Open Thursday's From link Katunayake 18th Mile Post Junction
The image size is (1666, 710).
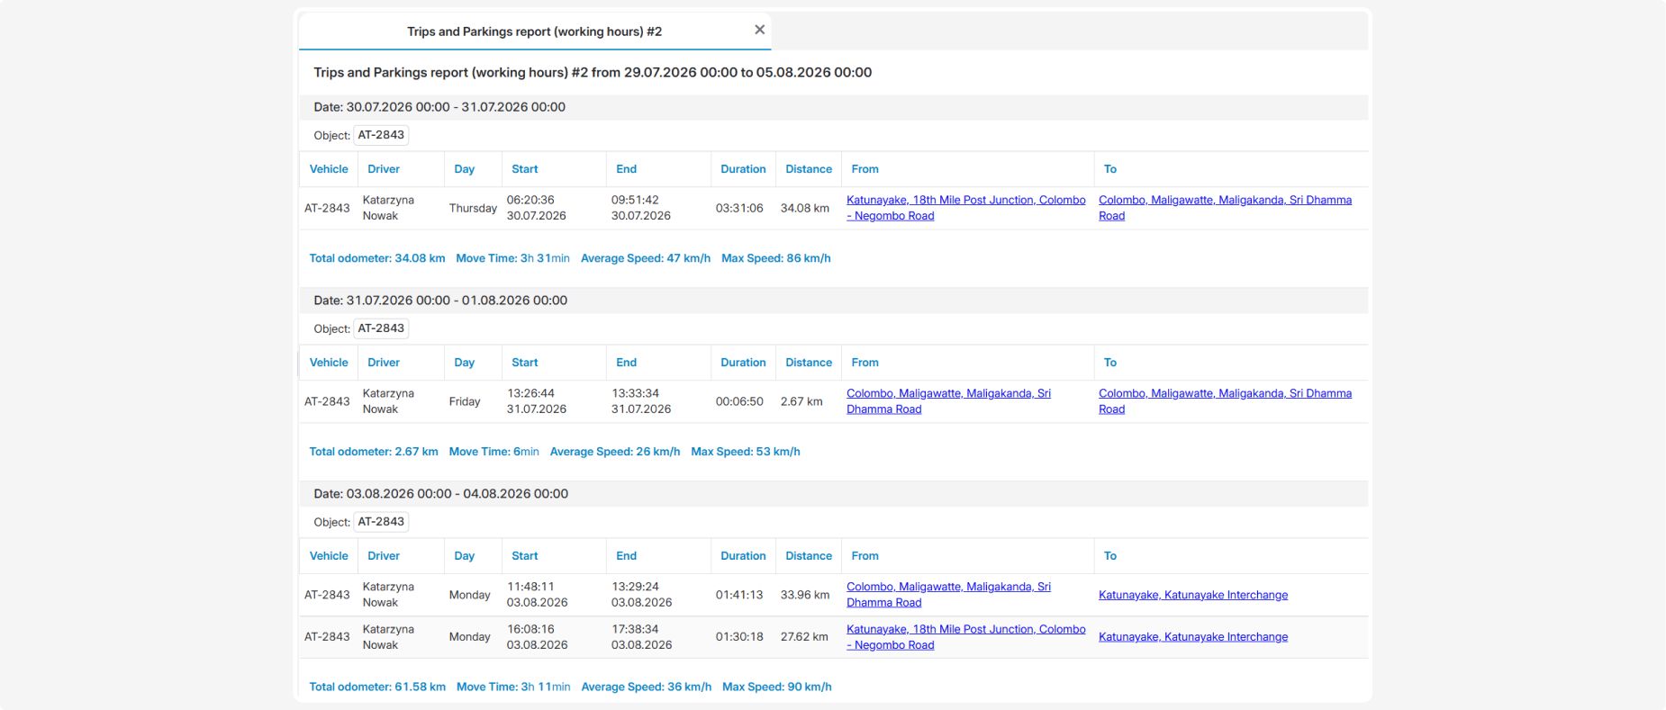tap(965, 208)
